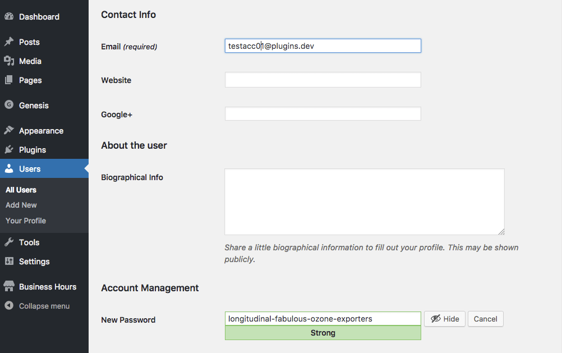The width and height of the screenshot is (562, 353).
Task: Click the Posts pushpin icon
Action: (x=9, y=42)
